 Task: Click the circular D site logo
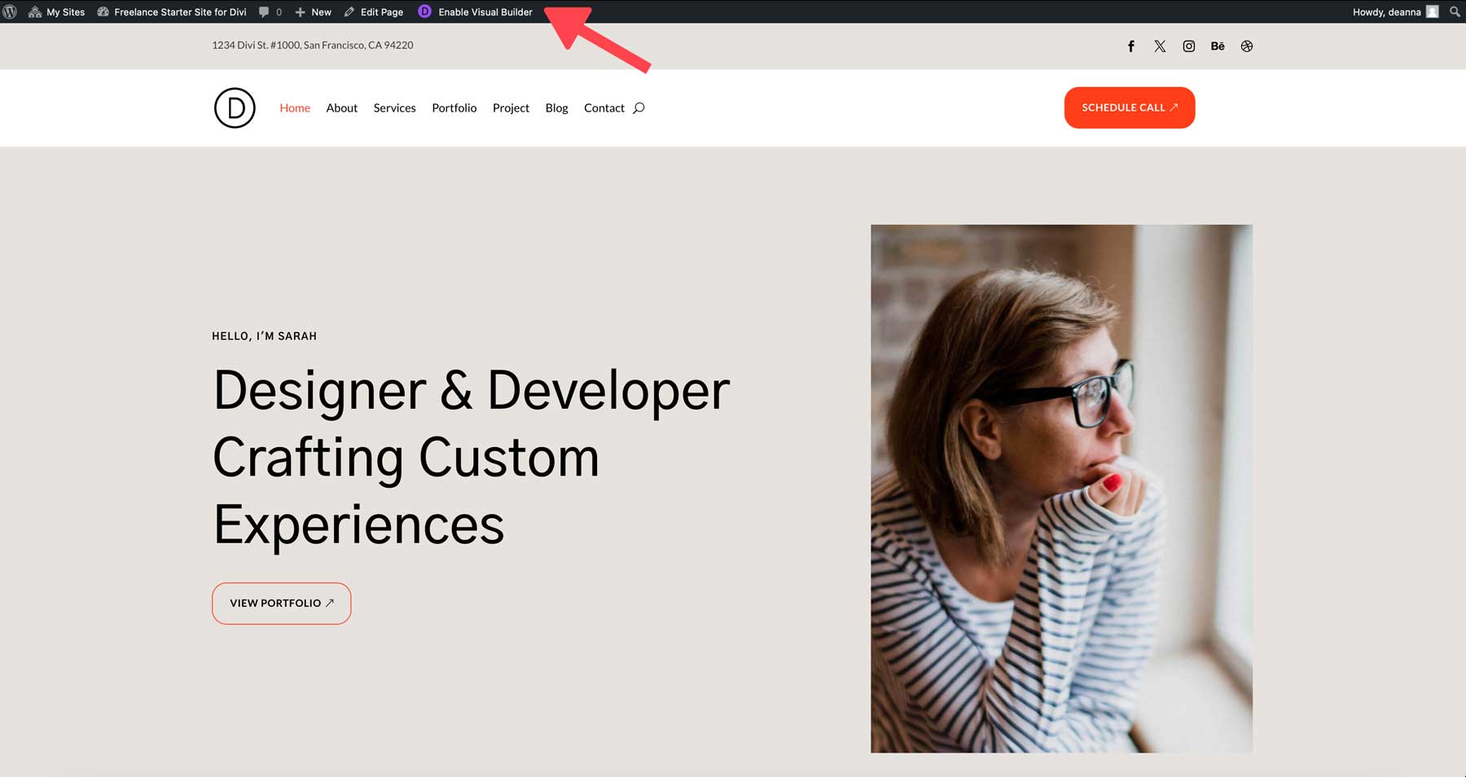pos(234,108)
